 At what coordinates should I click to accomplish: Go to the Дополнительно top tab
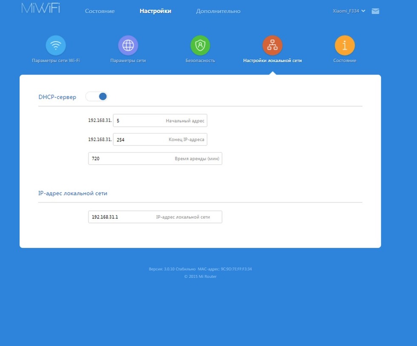tap(218, 11)
